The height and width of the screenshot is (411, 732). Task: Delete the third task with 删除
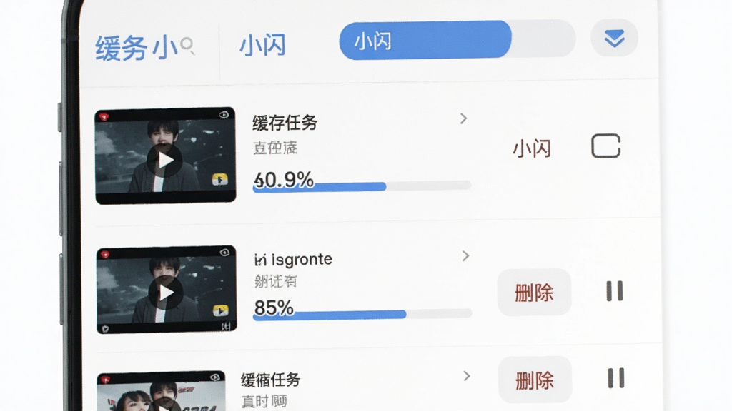(x=535, y=380)
